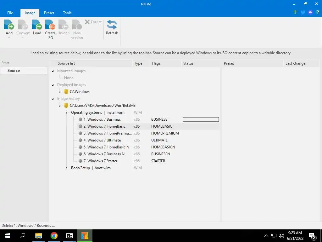This screenshot has width=322, height=242.
Task: Open the Twitter link icon
Action: click(303, 12)
